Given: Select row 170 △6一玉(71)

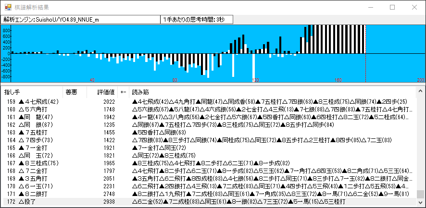Looking at the screenshot, I should point(208,186).
